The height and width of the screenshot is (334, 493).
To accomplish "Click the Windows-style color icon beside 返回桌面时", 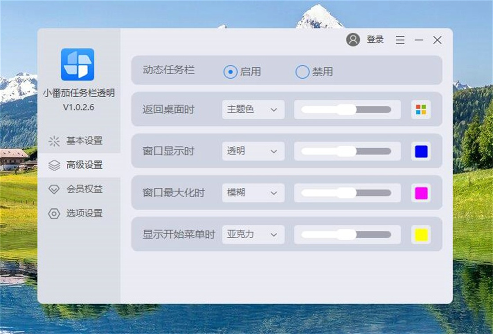I will pos(421,110).
